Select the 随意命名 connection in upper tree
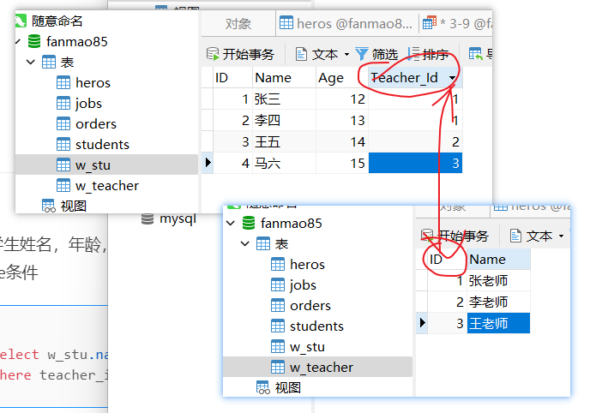Screen dimensions: 602x413 tap(57, 21)
